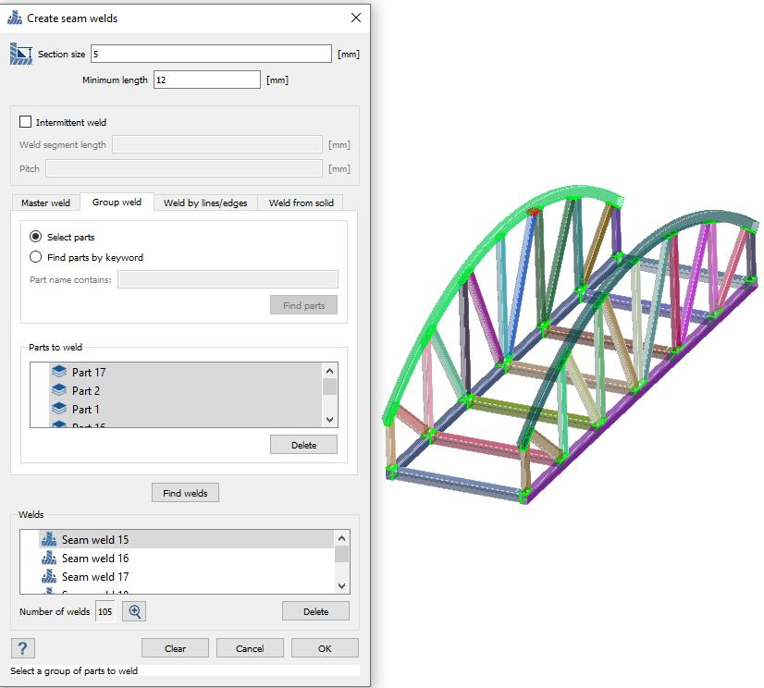Confirm with the OK button

(x=325, y=648)
